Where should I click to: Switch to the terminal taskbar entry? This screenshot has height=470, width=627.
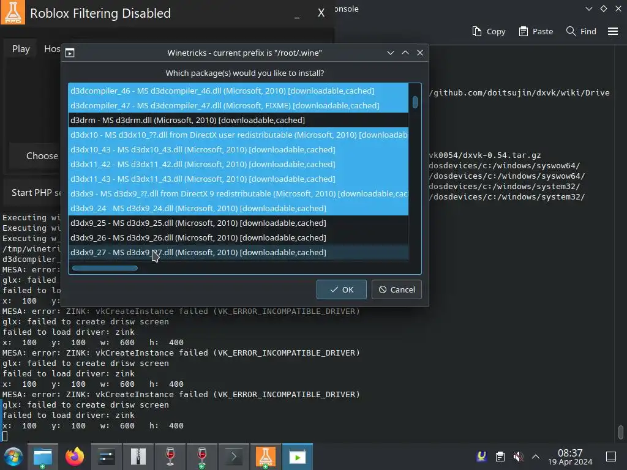233,457
